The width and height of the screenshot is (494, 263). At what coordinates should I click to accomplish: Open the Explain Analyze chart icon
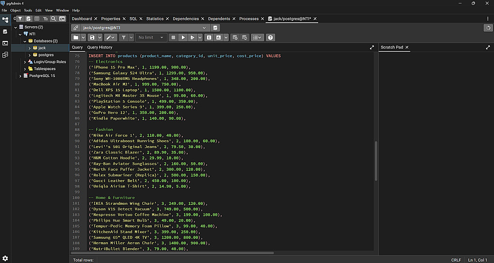point(218,38)
